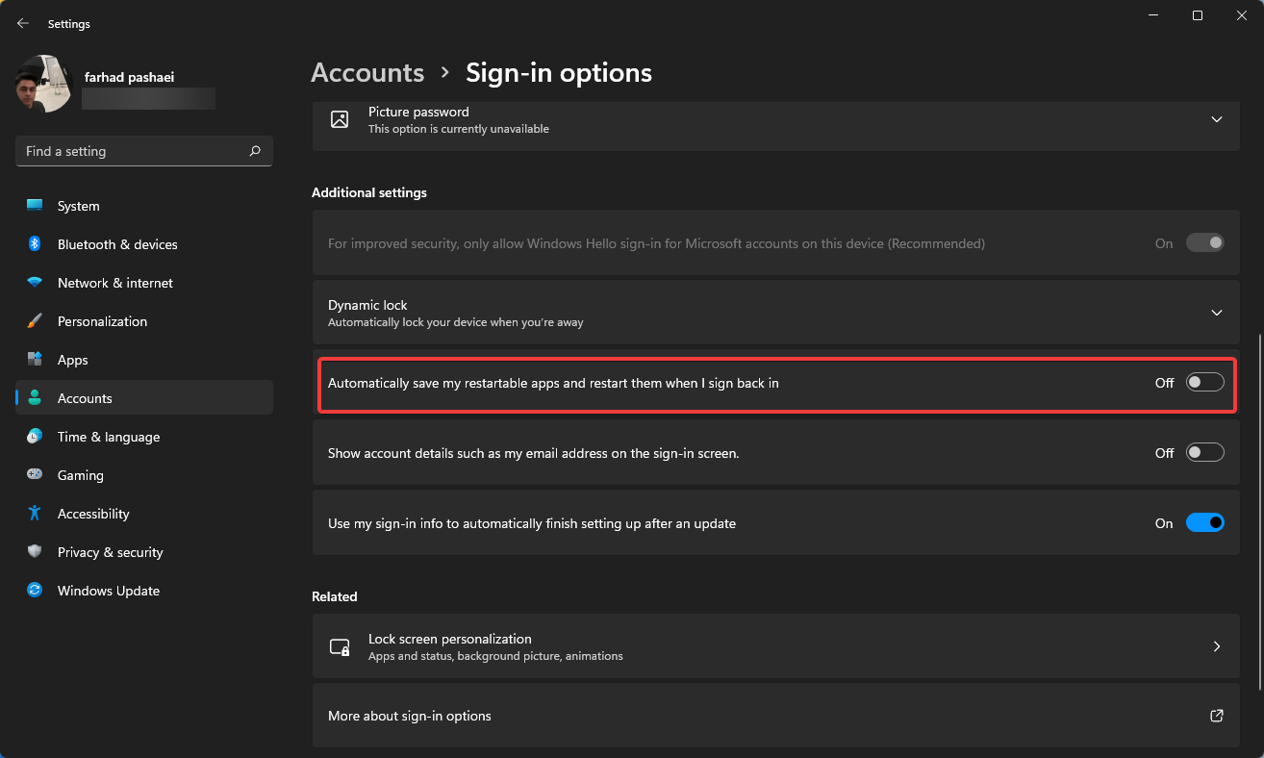Screen dimensions: 1264x758
Task: Click the search magnifier icon
Action: (x=255, y=151)
